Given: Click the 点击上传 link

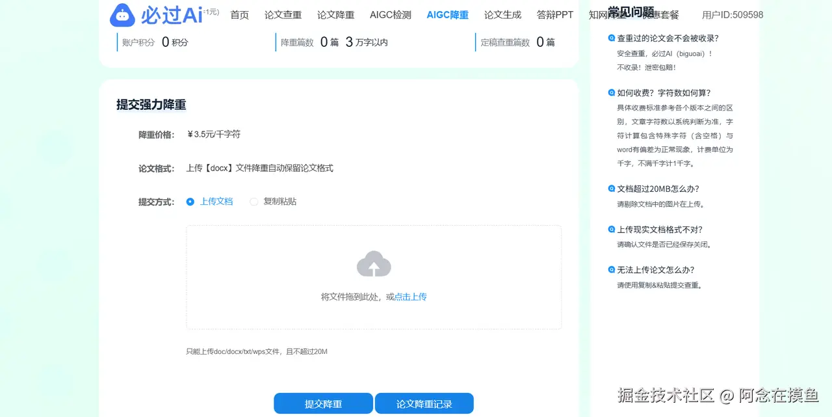Looking at the screenshot, I should point(411,297).
